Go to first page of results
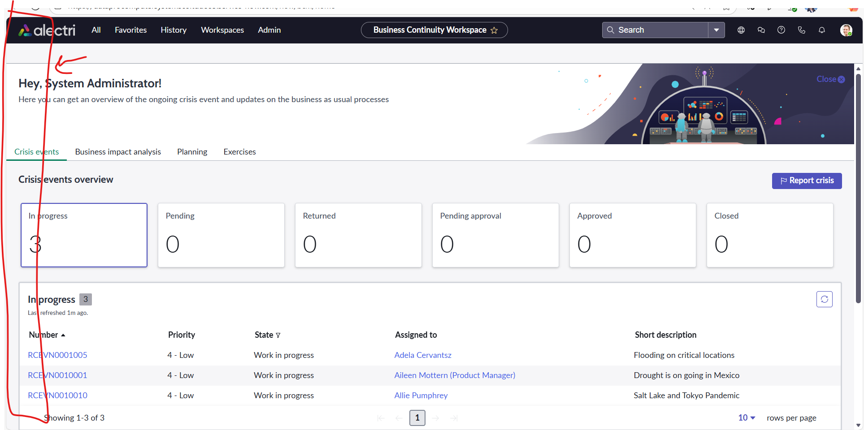This screenshot has width=864, height=430. 381,418
